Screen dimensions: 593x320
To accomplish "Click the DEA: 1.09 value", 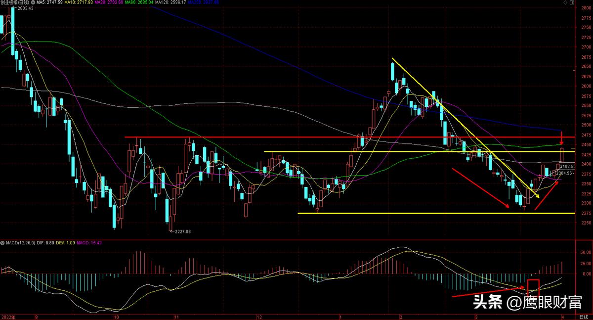I will coord(65,243).
